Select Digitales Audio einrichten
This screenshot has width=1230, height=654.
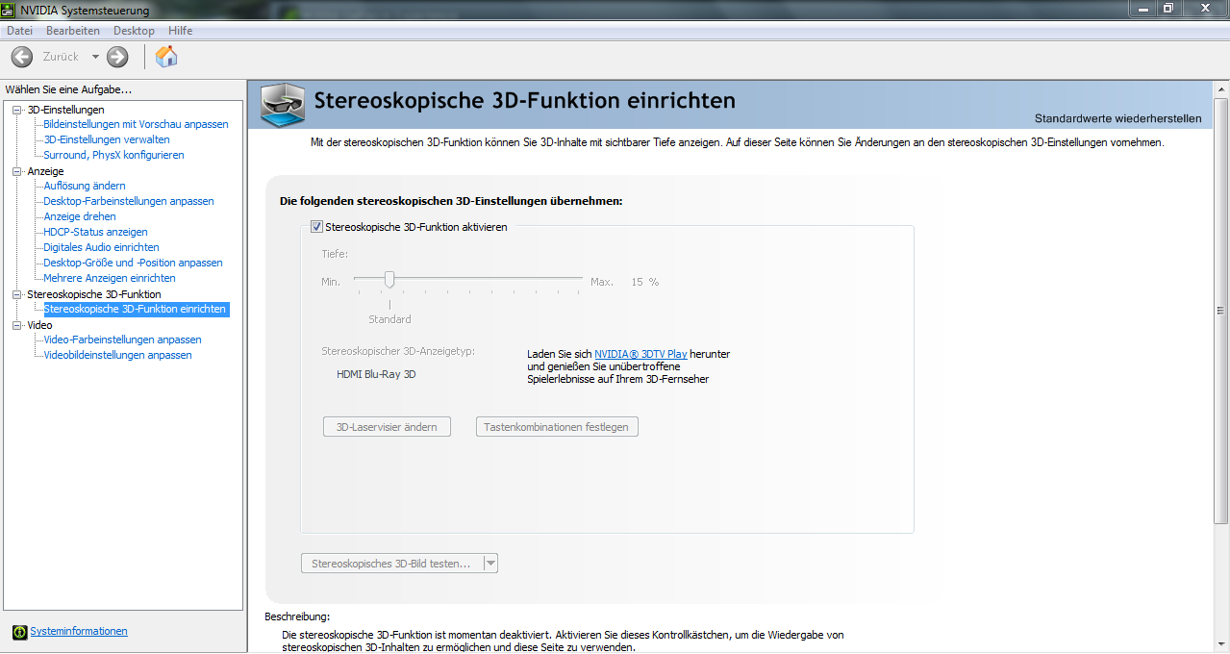click(101, 247)
